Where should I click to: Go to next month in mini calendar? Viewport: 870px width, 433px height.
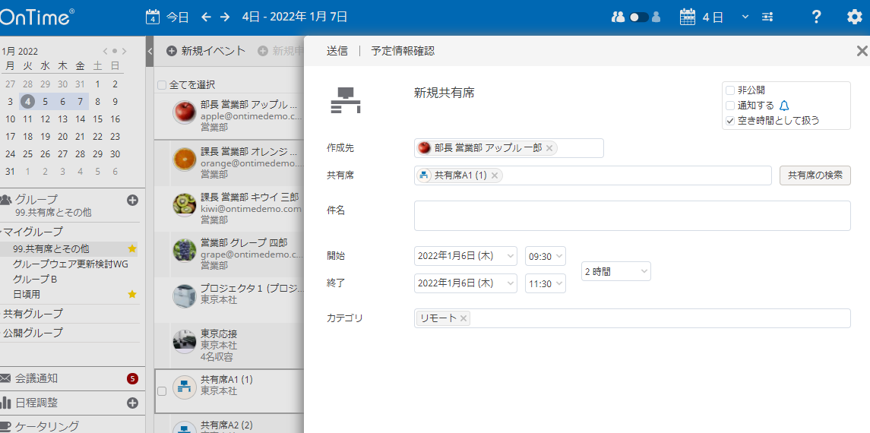coord(125,51)
